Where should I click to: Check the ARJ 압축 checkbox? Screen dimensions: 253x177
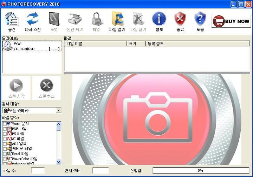click(x=5, y=144)
